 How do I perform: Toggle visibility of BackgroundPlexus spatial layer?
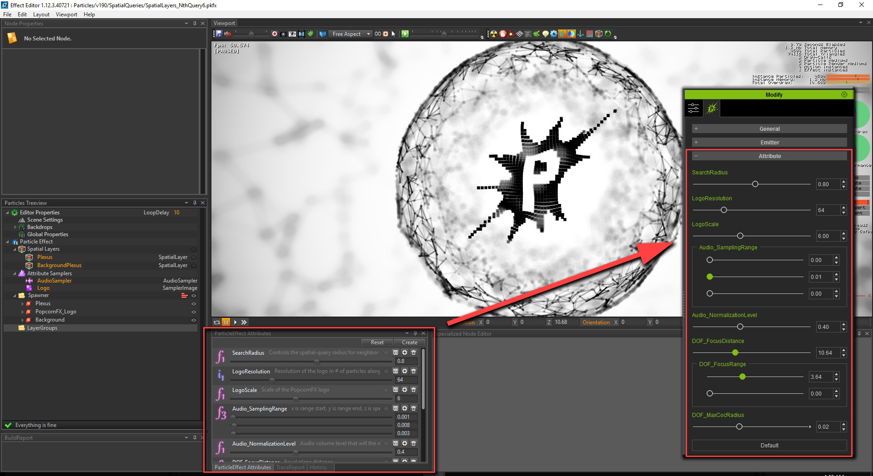pos(194,266)
